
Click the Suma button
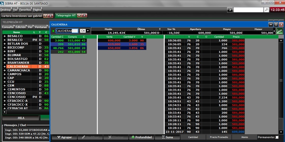click(167, 137)
